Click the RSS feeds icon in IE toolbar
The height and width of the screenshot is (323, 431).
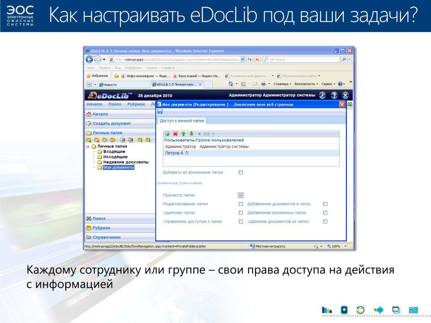coord(243,84)
